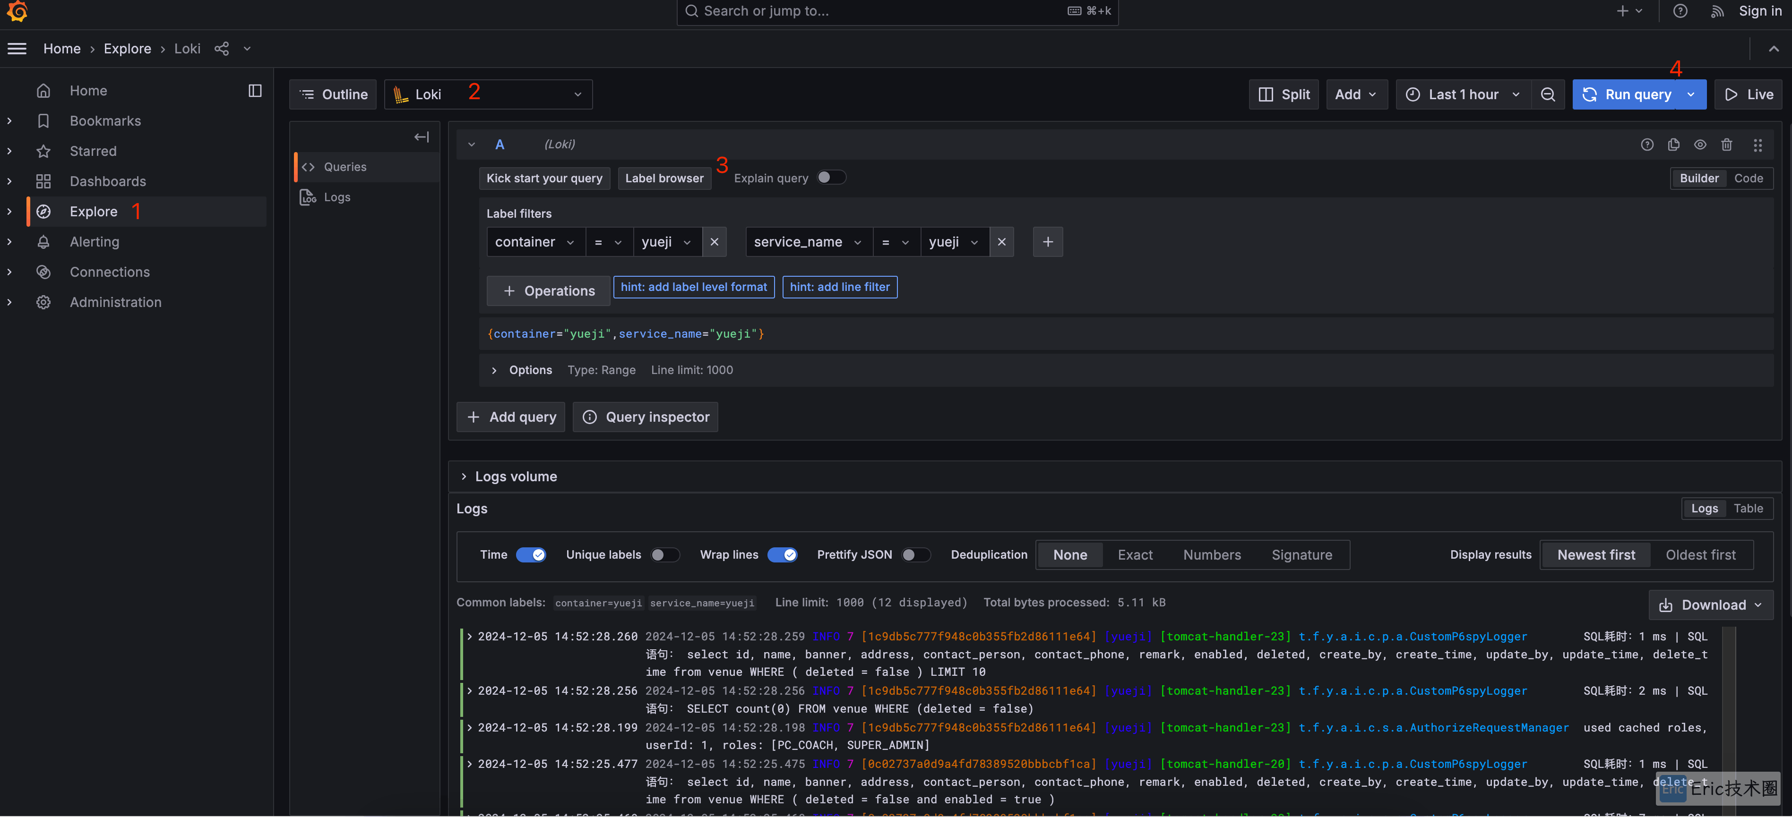Click Explore in the breadcrumb
Image resolution: width=1792 pixels, height=817 pixels.
pos(127,49)
